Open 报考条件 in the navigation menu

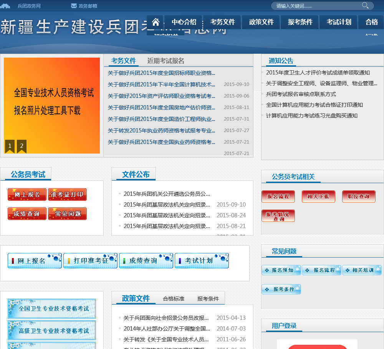click(x=300, y=22)
